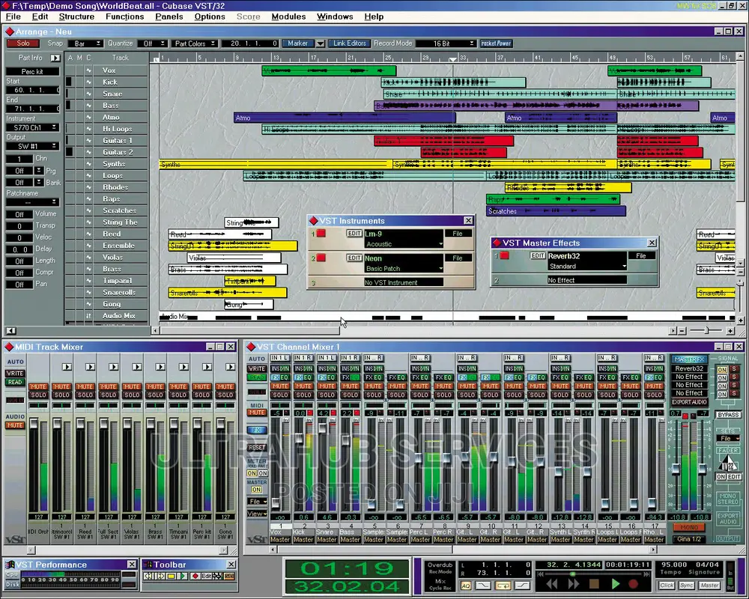Start playback with the green Play button
Image resolution: width=749 pixels, height=599 pixels.
[615, 584]
